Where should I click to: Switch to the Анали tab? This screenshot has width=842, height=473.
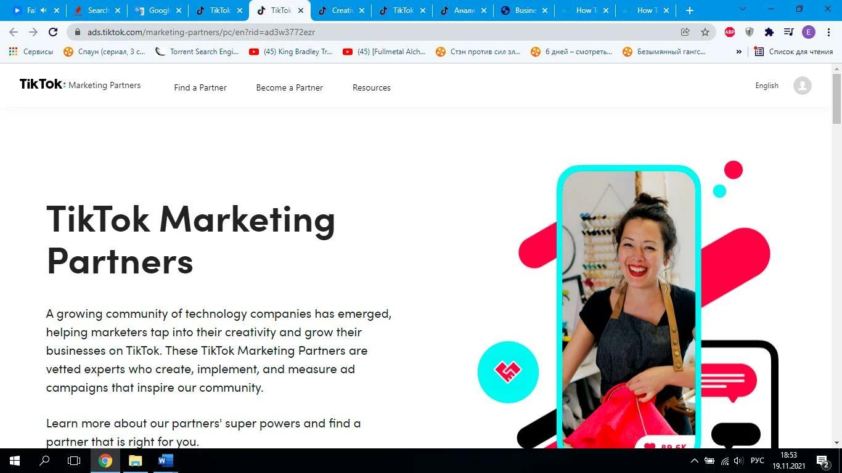pos(464,10)
